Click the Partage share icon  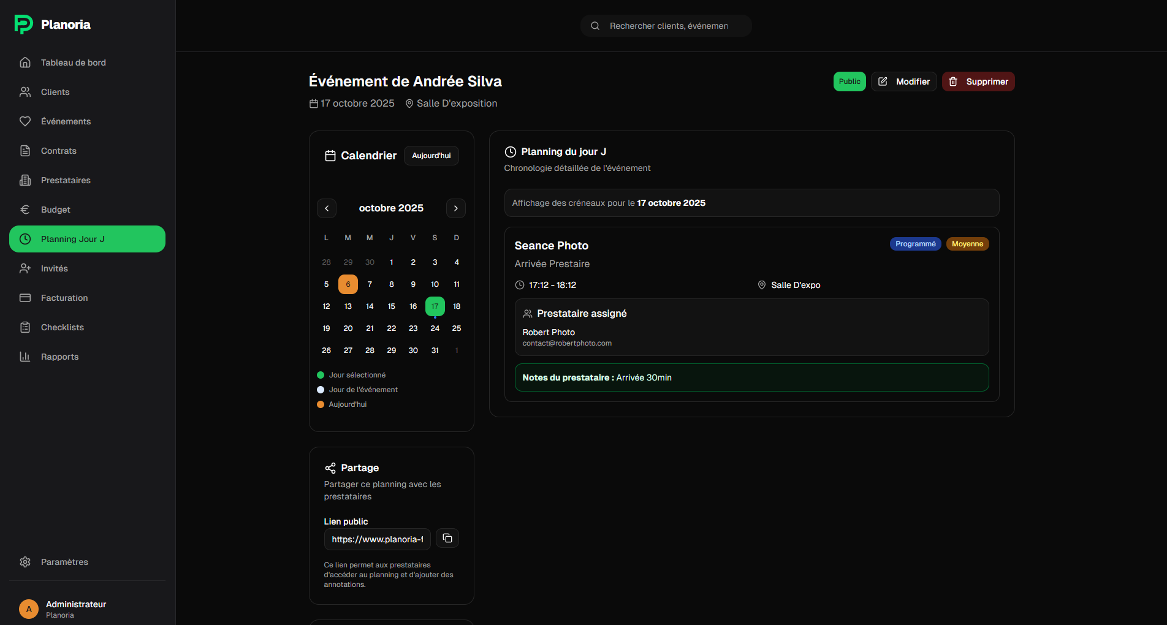(330, 468)
